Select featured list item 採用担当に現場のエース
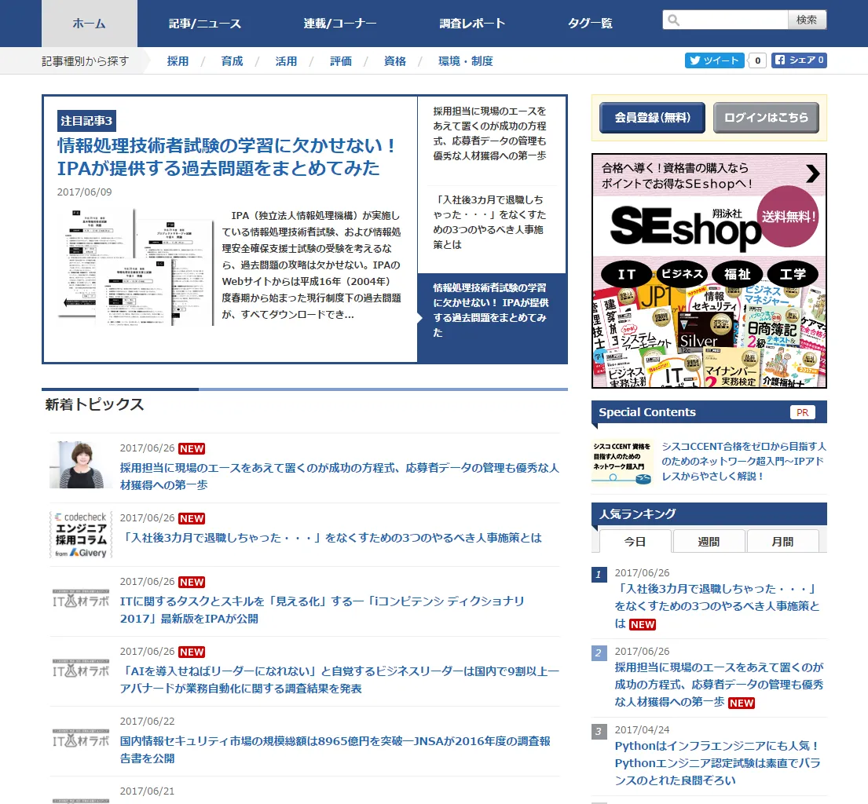This screenshot has width=868, height=804. [490, 133]
